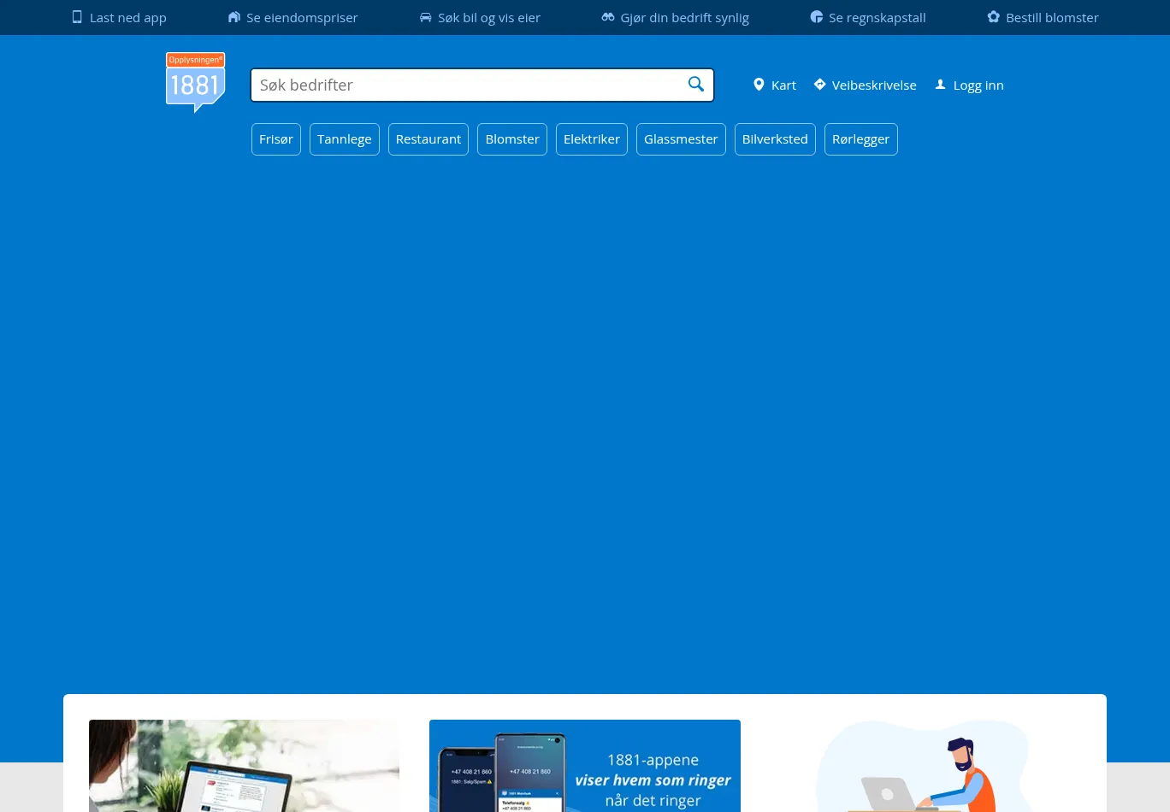The image size is (1170, 812).
Task: Click the flower icon for Bestill blomster
Action: [x=993, y=17]
